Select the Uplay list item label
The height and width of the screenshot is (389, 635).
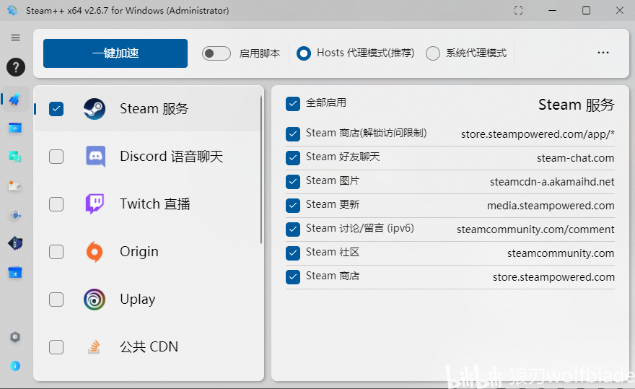[x=138, y=300]
